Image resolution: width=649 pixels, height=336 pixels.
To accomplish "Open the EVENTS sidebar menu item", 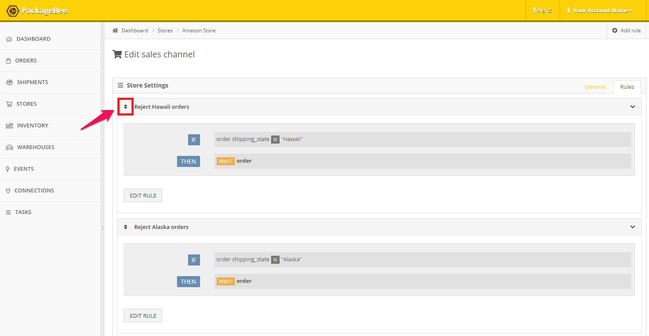I will coord(51,169).
